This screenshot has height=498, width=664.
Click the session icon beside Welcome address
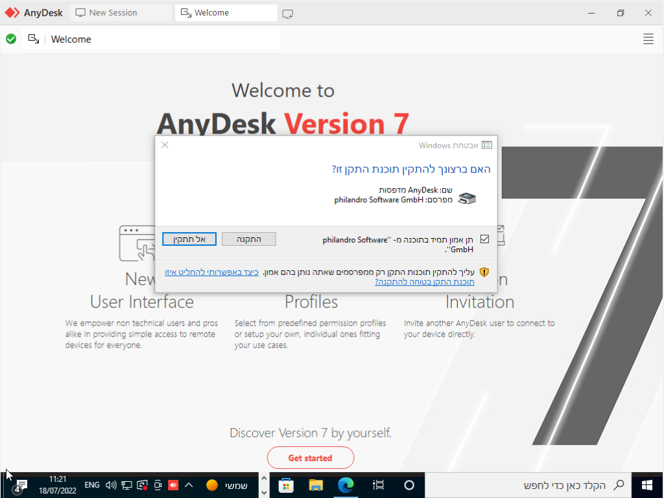34,39
